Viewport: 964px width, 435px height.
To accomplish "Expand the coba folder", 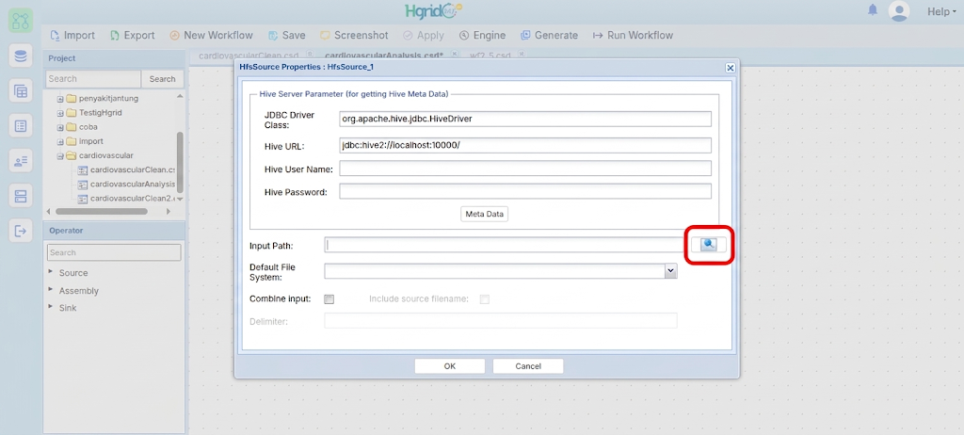I will click(60, 127).
